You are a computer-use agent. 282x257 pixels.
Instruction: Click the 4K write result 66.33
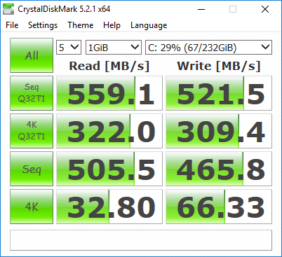point(219,207)
